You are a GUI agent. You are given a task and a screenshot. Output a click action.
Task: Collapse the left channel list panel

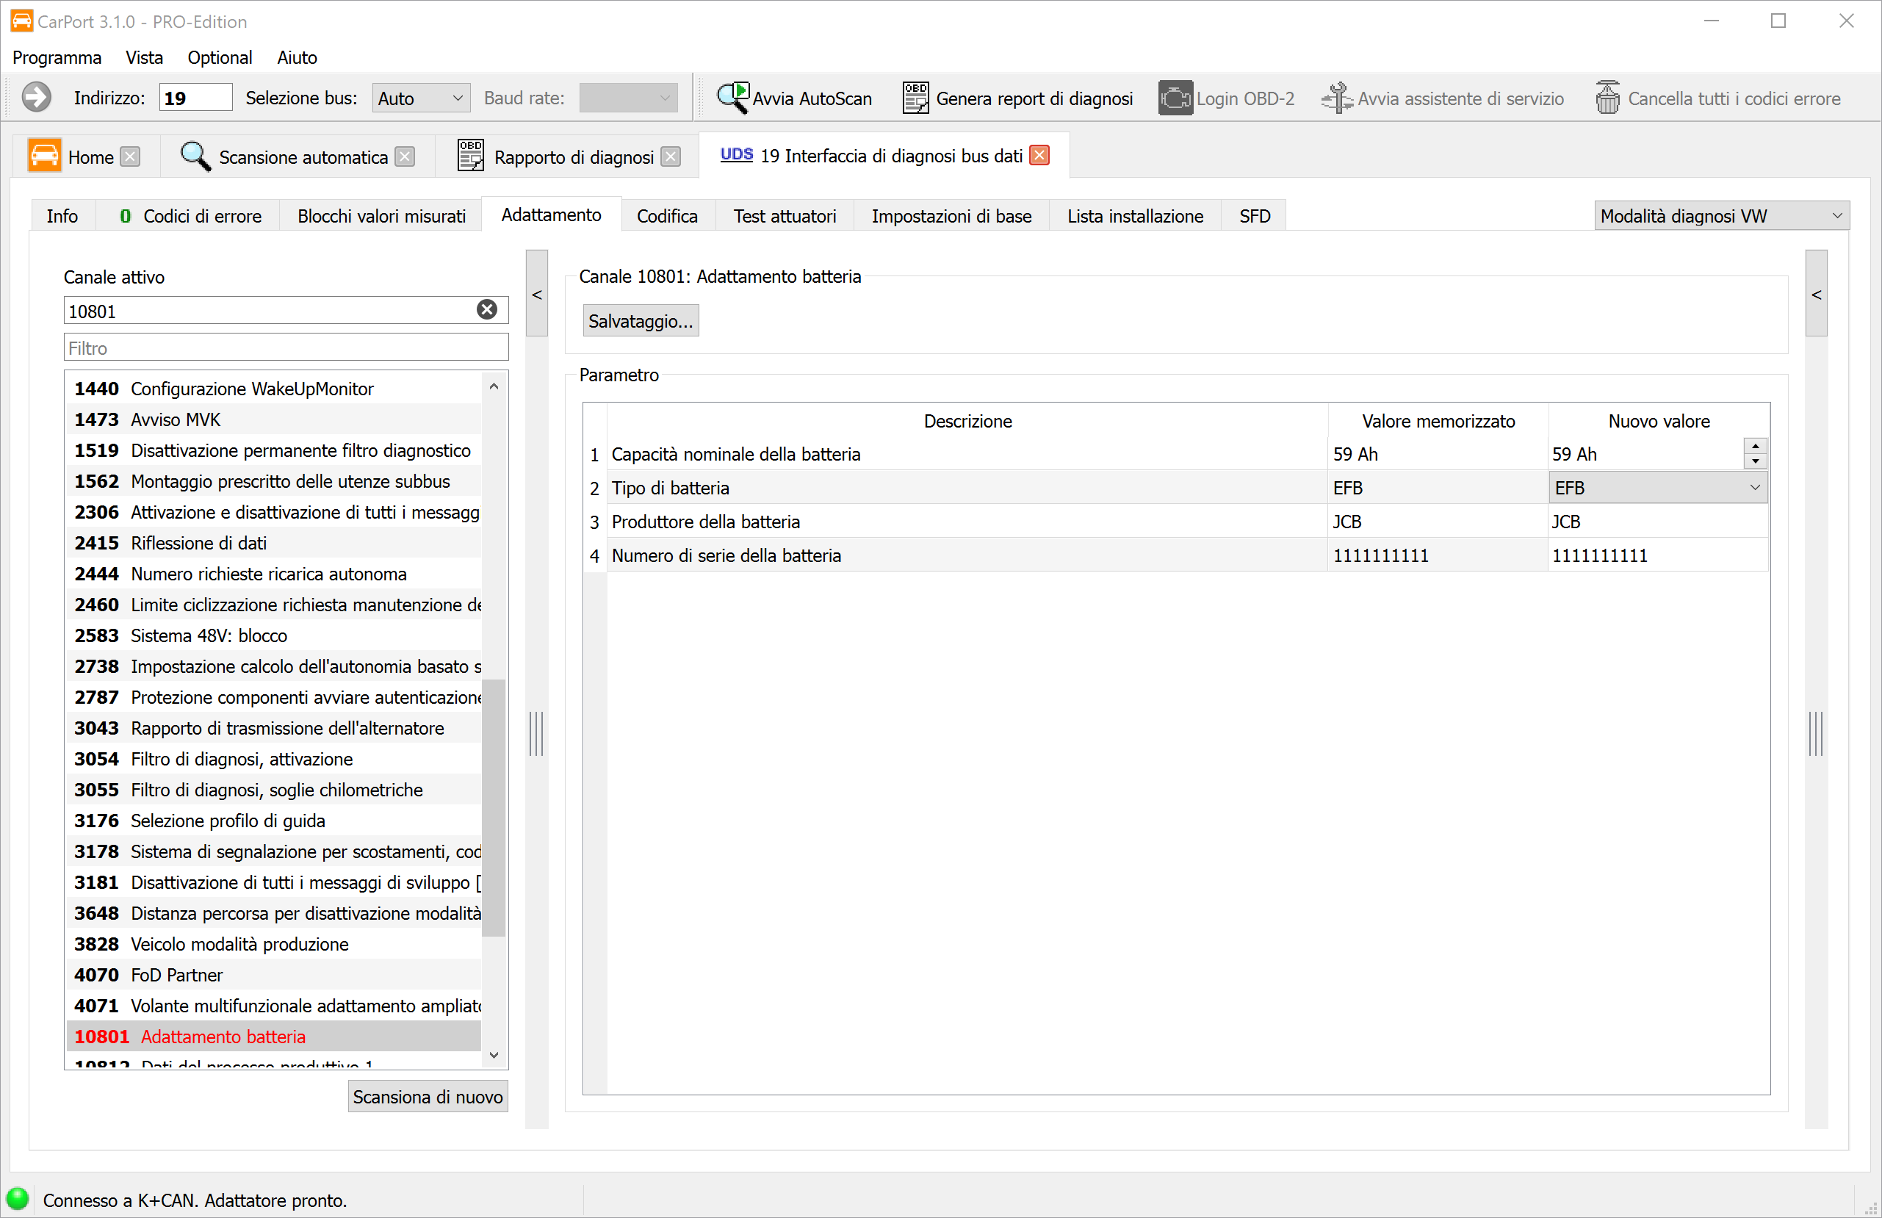click(x=537, y=295)
